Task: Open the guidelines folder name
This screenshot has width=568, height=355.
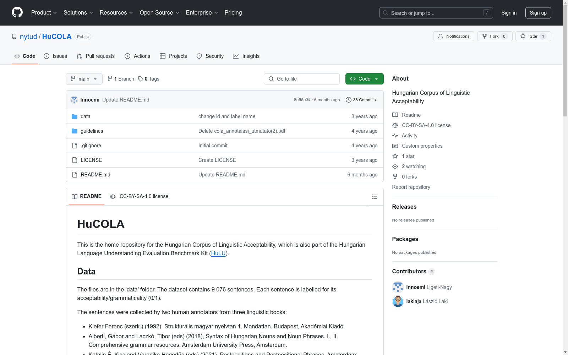Action: tap(92, 131)
